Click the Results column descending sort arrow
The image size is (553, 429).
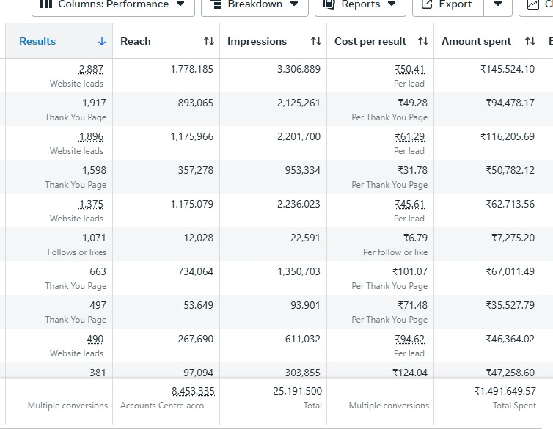[101, 41]
